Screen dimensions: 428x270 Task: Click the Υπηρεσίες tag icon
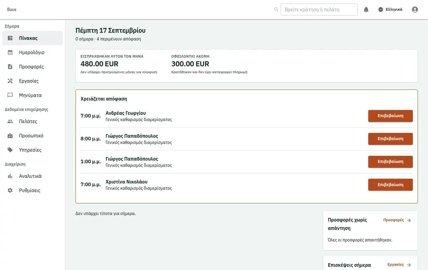point(10,150)
